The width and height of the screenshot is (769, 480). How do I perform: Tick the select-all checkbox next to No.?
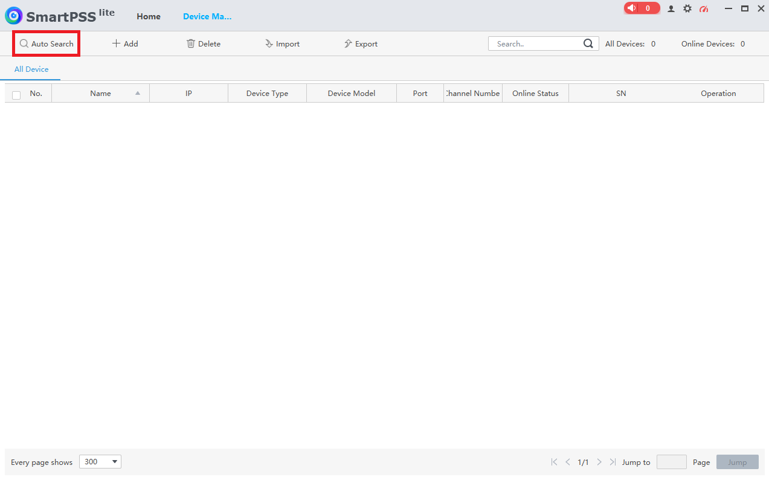click(x=16, y=95)
